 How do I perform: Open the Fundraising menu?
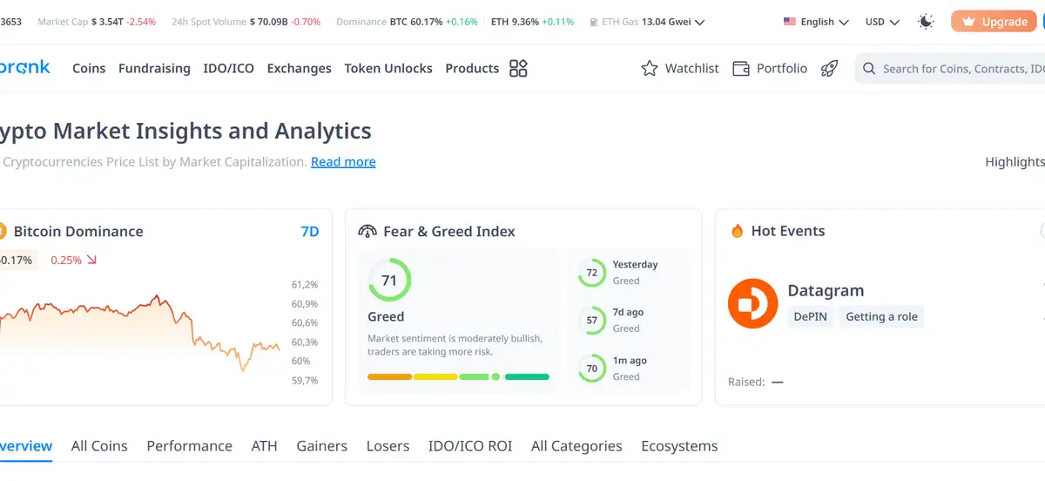154,68
